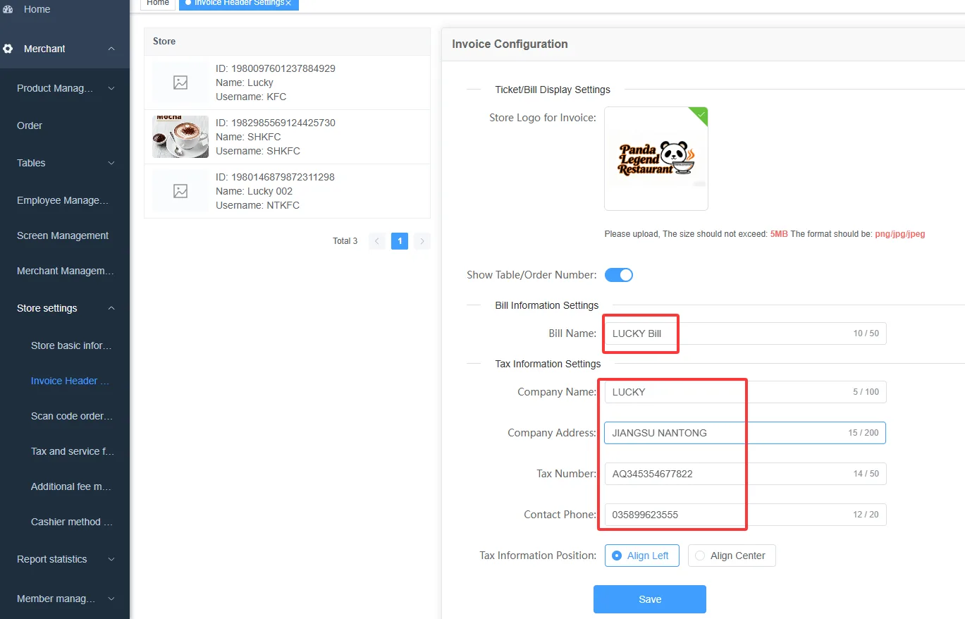
Task: Click the Bill Name input field
Action: click(x=745, y=333)
